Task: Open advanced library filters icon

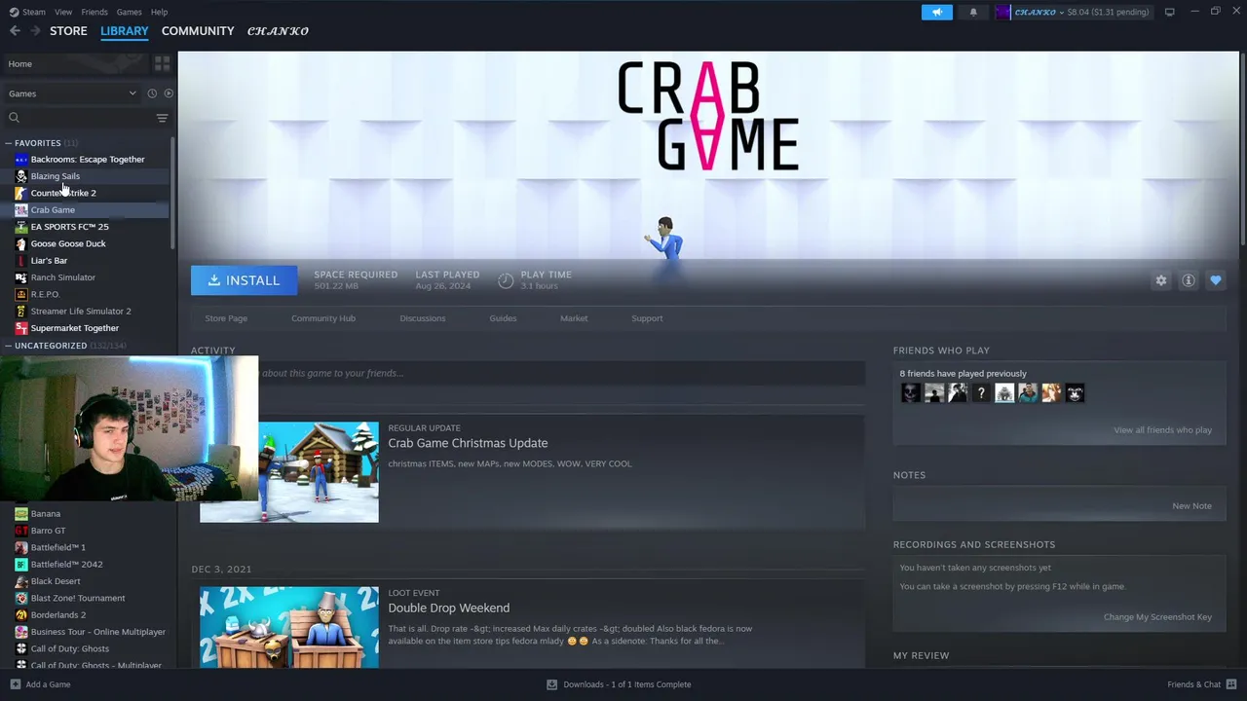Action: click(162, 118)
